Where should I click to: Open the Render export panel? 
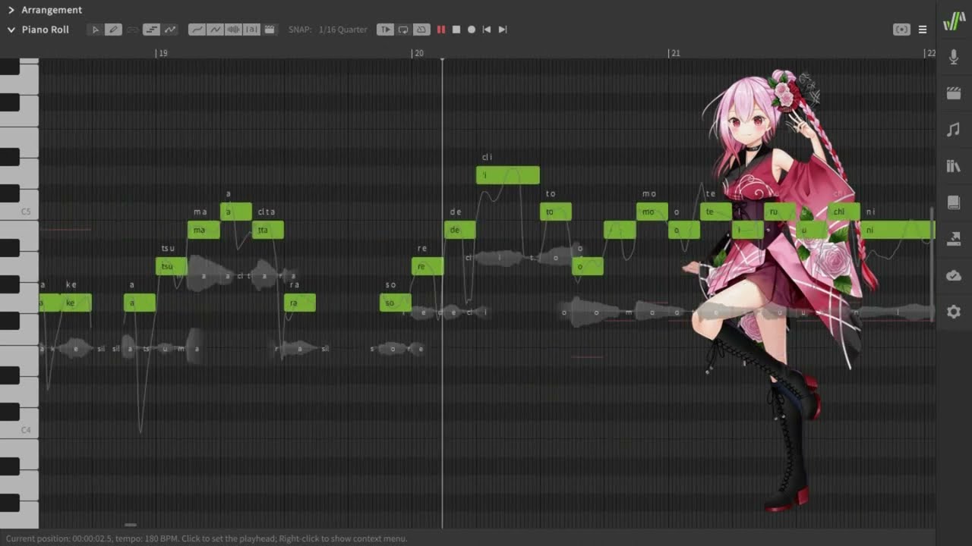coord(954,239)
